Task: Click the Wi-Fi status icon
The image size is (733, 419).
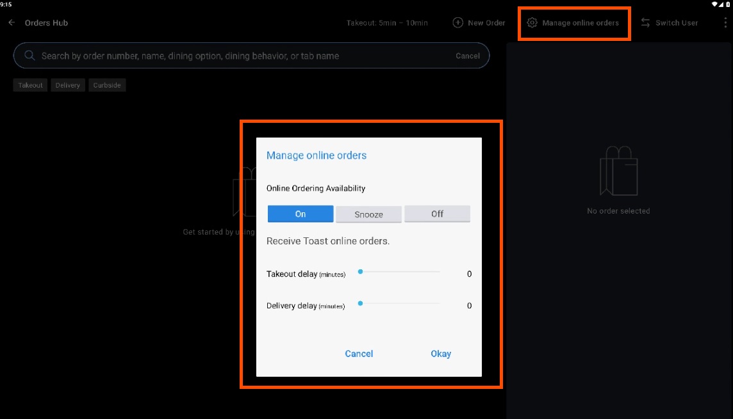Action: point(716,4)
